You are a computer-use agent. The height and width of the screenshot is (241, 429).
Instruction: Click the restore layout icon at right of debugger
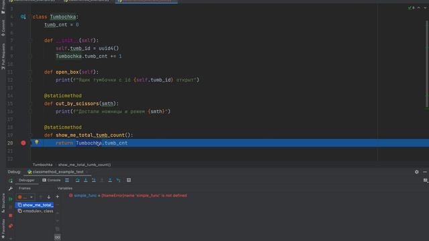click(x=426, y=180)
